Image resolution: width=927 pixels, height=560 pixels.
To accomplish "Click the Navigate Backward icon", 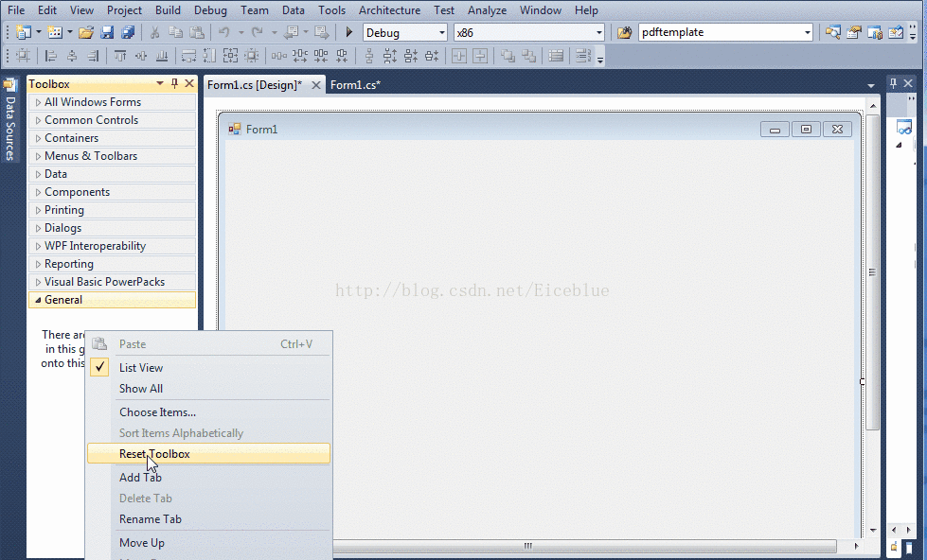I will pos(291,32).
